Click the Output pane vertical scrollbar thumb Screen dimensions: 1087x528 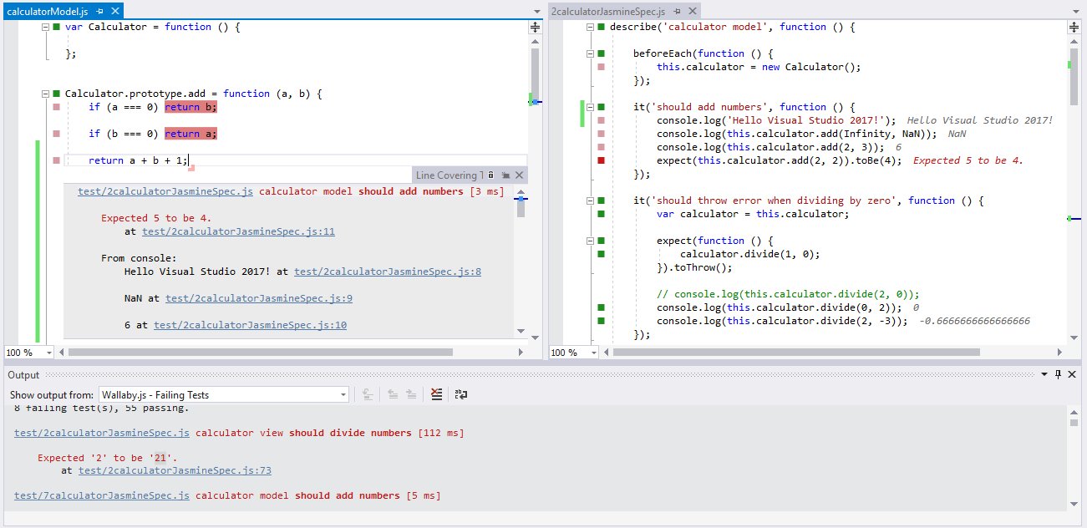[1073, 423]
